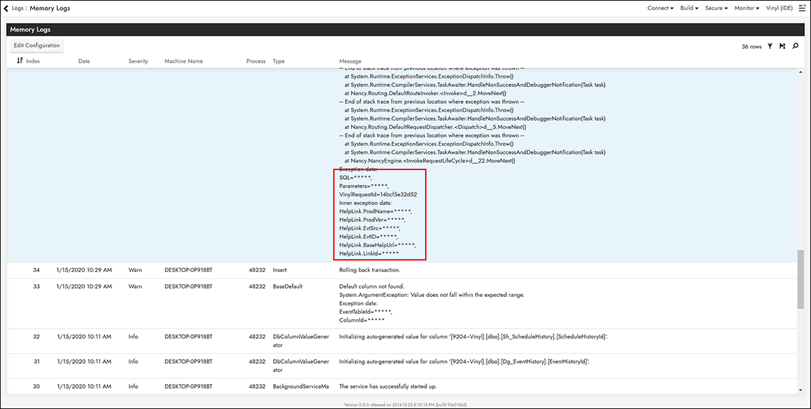The width and height of the screenshot is (811, 409).
Task: Sort by the Date column header
Action: [x=84, y=61]
